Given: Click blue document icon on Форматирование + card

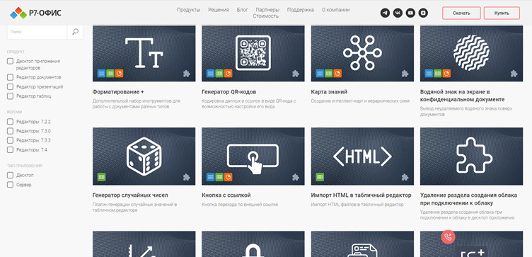Looking at the screenshot, I should pyautogui.click(x=101, y=74).
